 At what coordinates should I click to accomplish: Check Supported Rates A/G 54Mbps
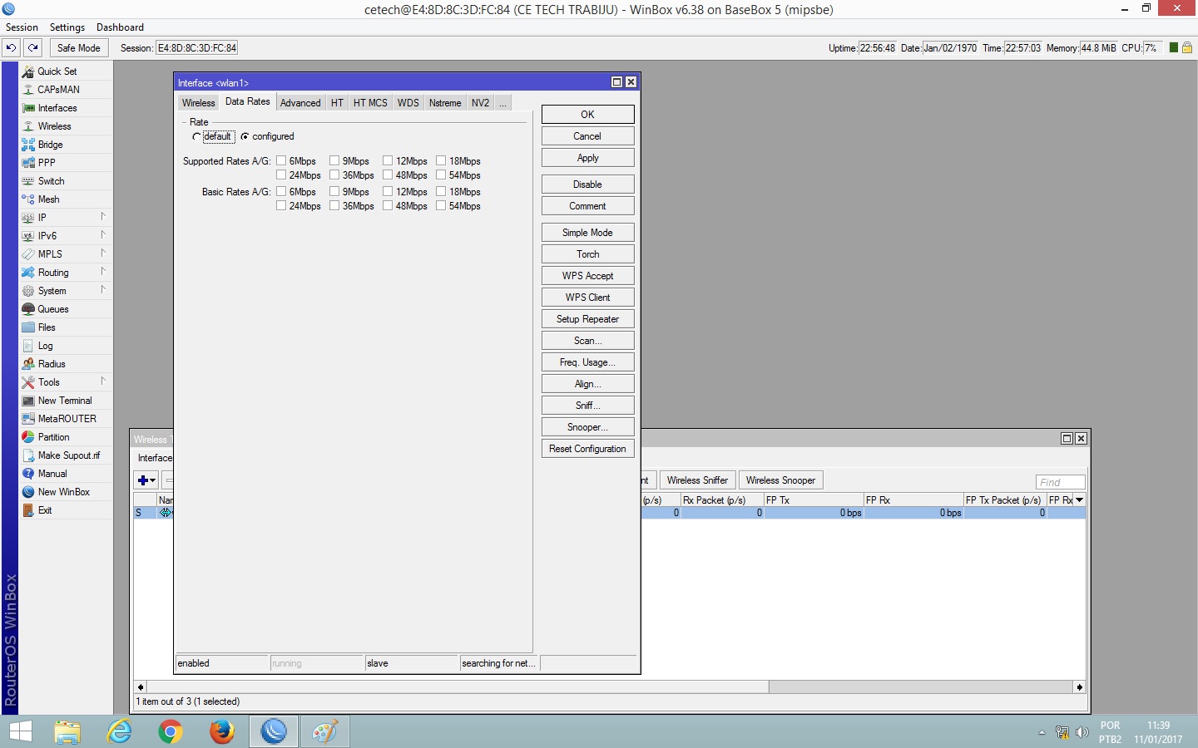pyautogui.click(x=441, y=175)
